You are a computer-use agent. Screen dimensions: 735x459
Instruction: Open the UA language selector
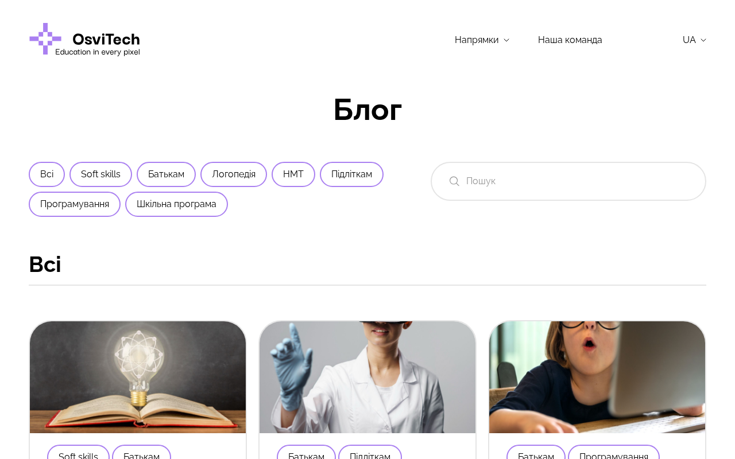click(694, 40)
